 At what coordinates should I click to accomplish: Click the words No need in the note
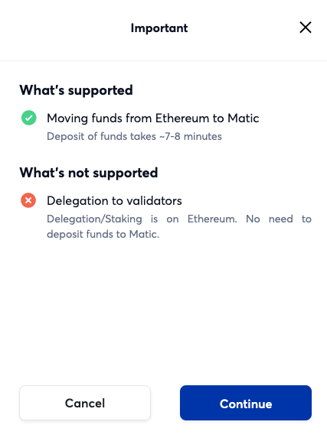pos(270,219)
